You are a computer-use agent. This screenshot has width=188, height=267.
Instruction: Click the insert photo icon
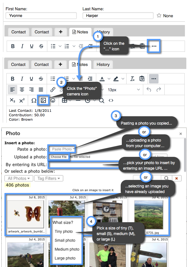43,100
